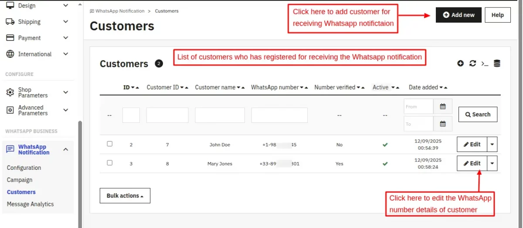The image size is (523, 228).
Task: Sort WhatsApp number column descending arrow
Action: tap(301, 87)
